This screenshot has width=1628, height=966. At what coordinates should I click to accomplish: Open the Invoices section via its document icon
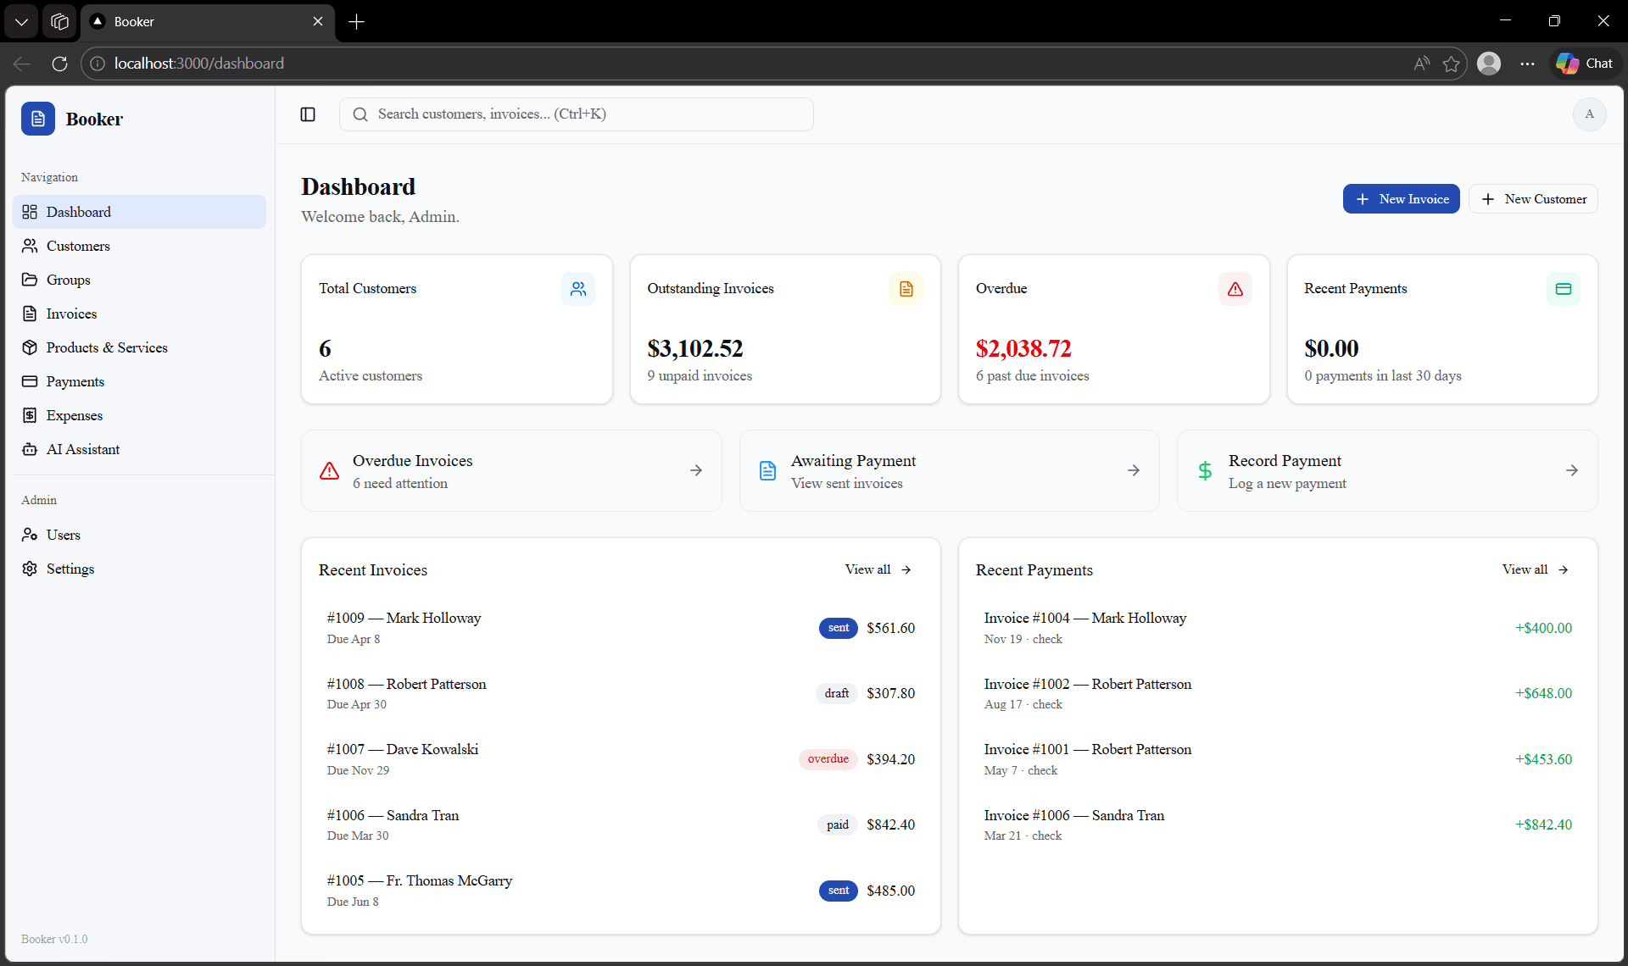coord(30,314)
